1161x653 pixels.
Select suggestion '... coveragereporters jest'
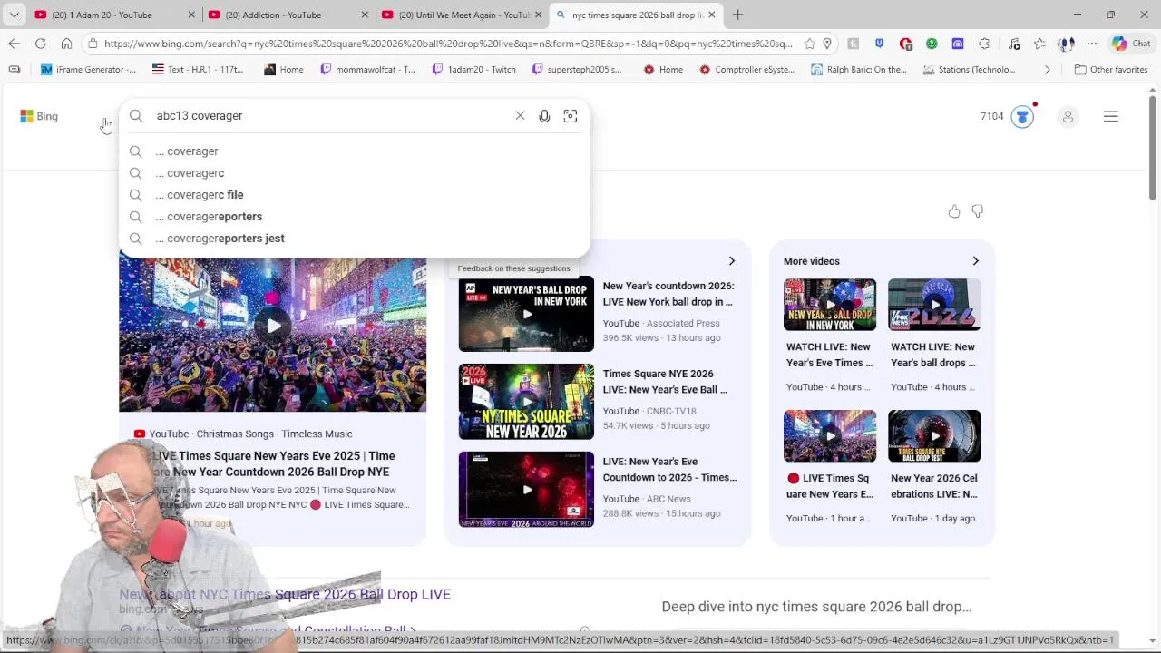[x=355, y=239]
